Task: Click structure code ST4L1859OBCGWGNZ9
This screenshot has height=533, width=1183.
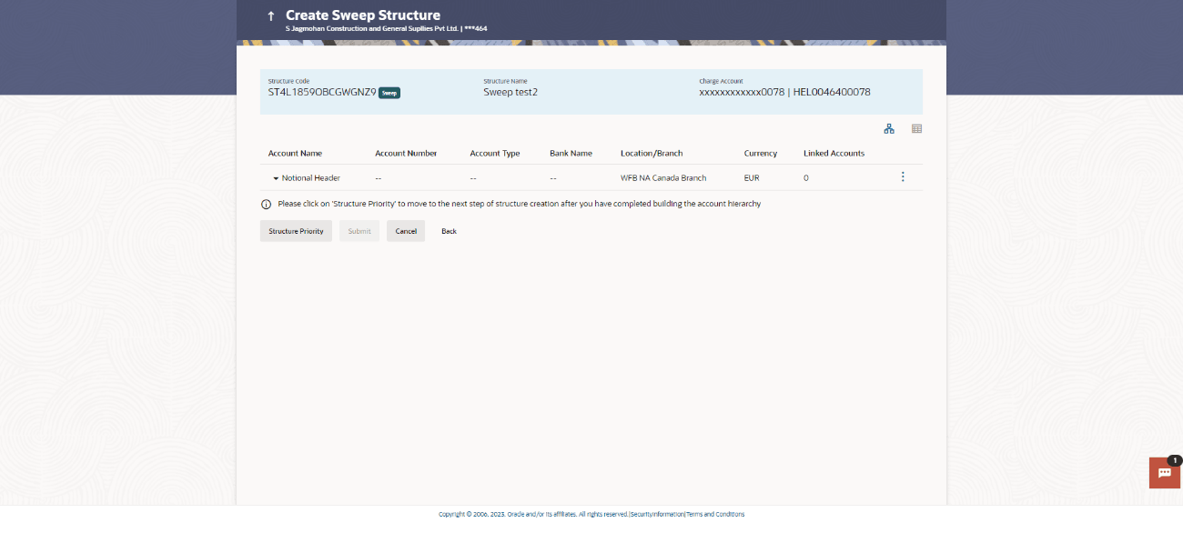Action: (x=322, y=92)
